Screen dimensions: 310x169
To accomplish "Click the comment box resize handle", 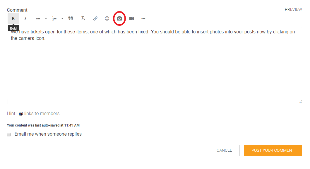I will [300, 102].
